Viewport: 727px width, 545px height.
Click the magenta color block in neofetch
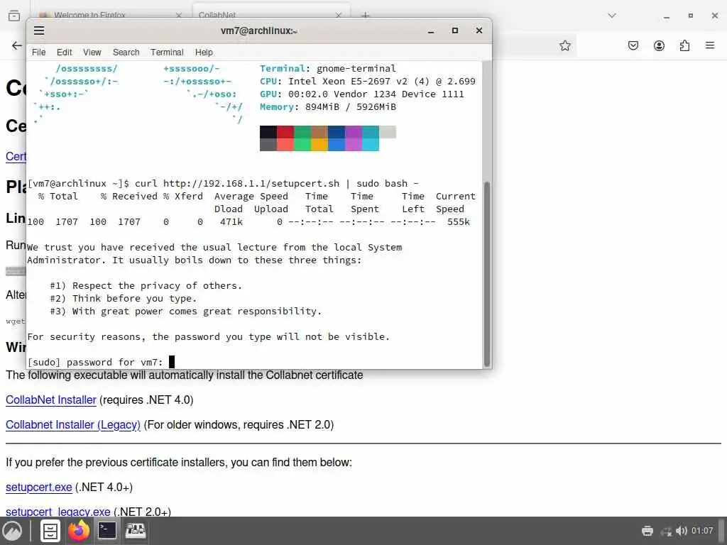click(354, 131)
